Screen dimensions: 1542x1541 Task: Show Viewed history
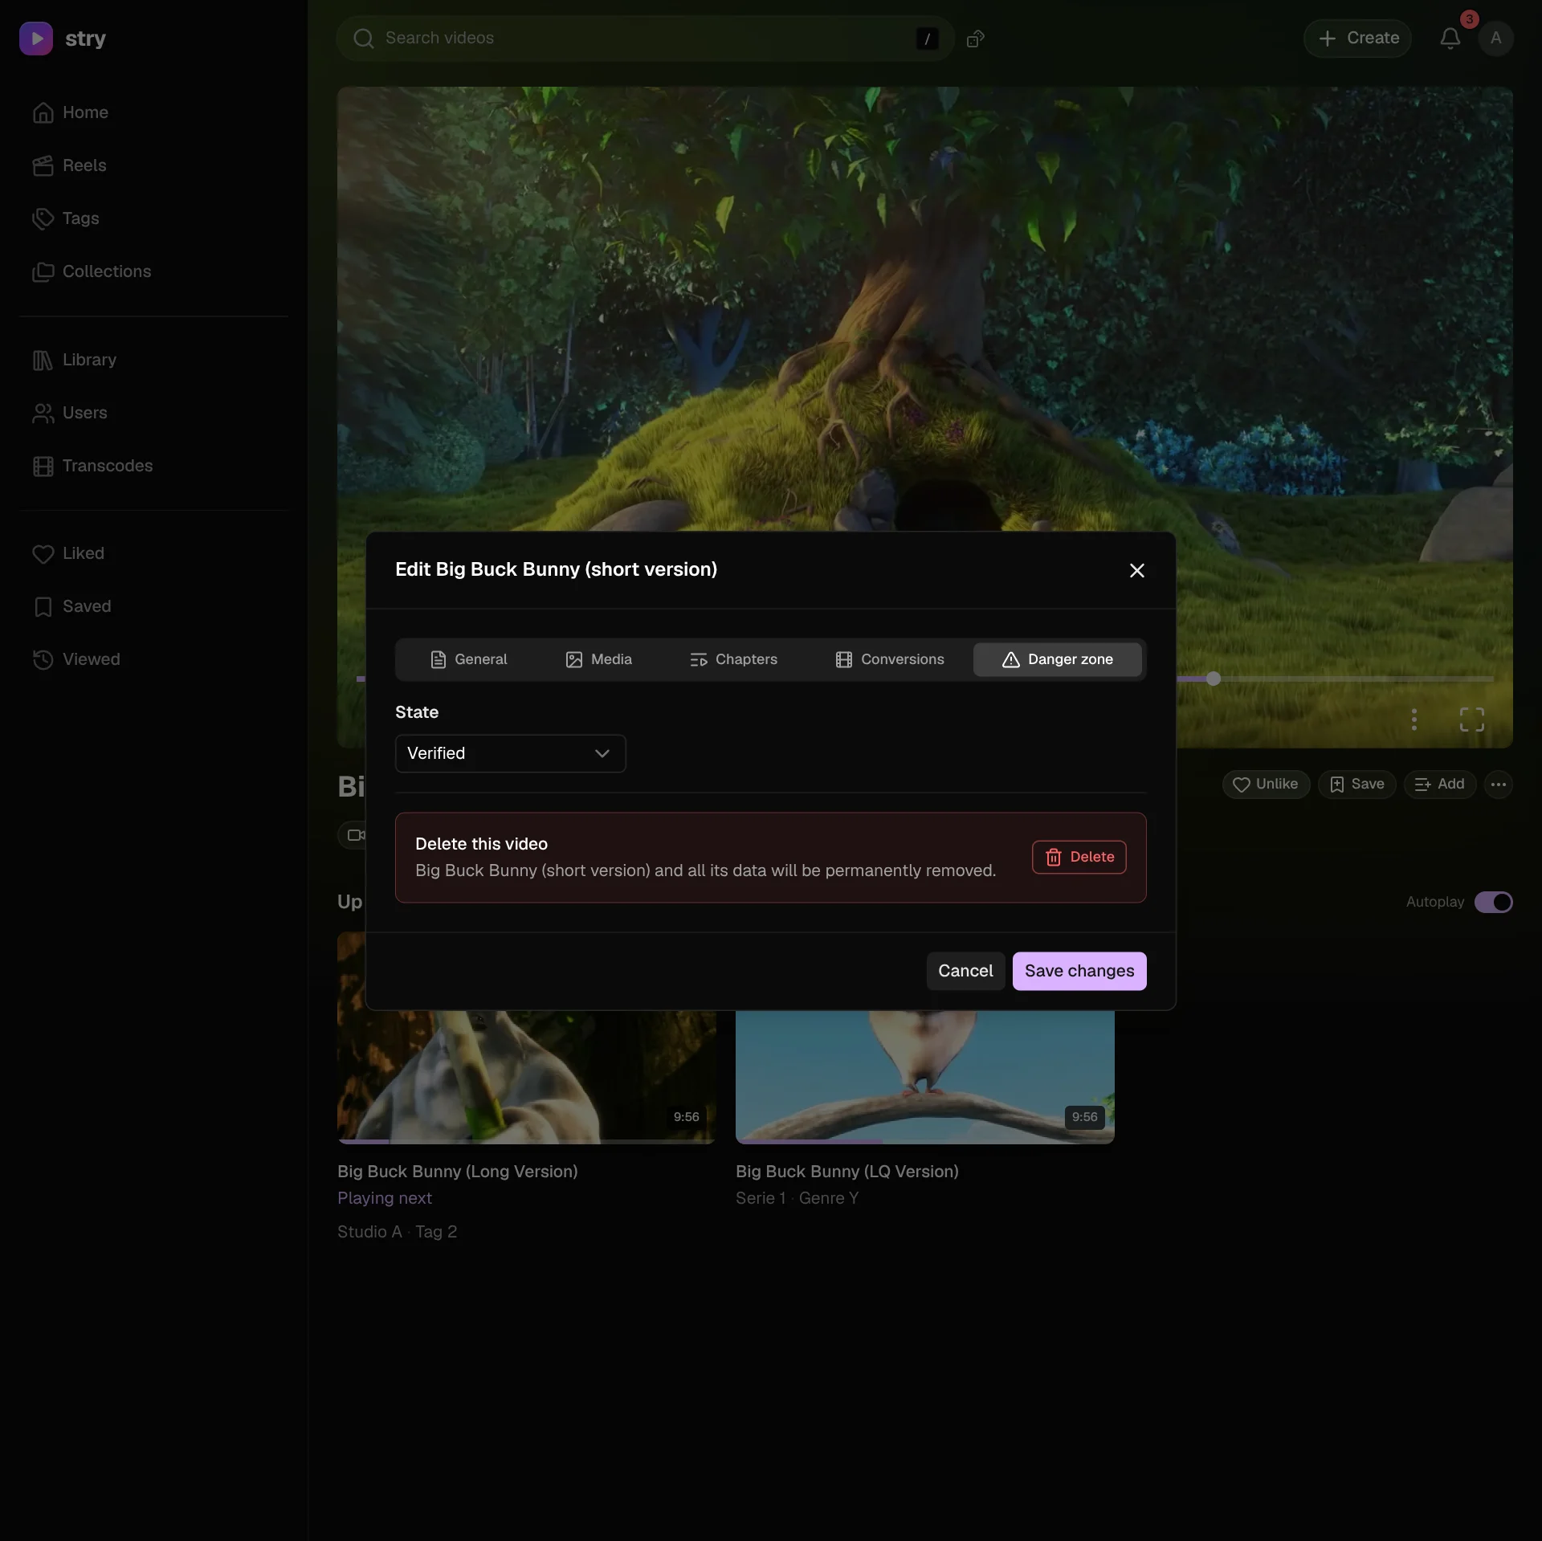click(x=75, y=659)
